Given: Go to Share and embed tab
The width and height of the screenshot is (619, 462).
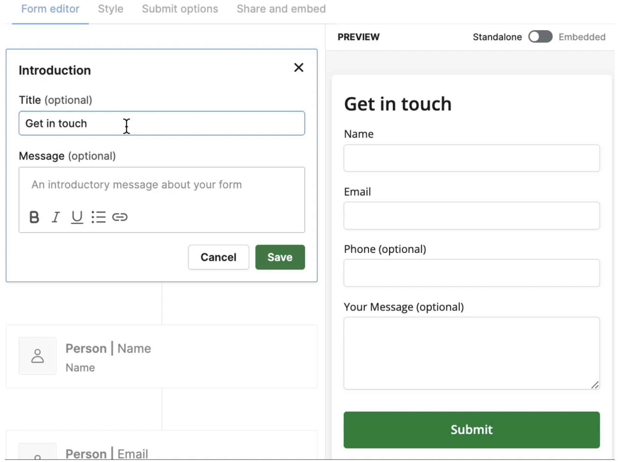Looking at the screenshot, I should click(x=281, y=9).
